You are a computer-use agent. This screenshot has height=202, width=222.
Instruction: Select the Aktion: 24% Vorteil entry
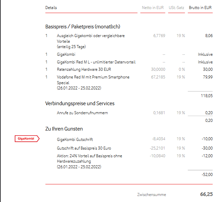[x=89, y=156]
